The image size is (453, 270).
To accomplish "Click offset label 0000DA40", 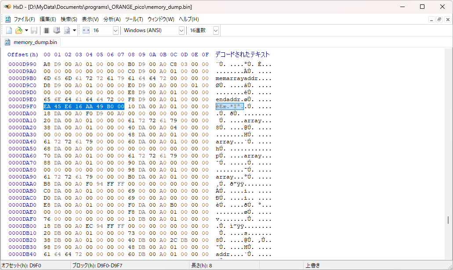I will click(x=22, y=142).
